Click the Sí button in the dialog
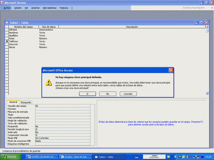214x160 pixels. pyautogui.click(x=87, y=94)
